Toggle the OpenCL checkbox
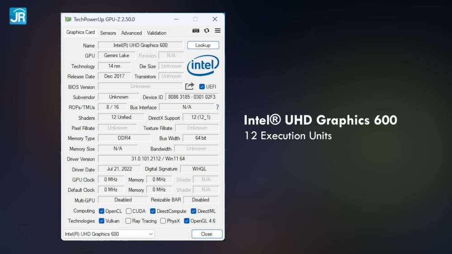 [101, 211]
